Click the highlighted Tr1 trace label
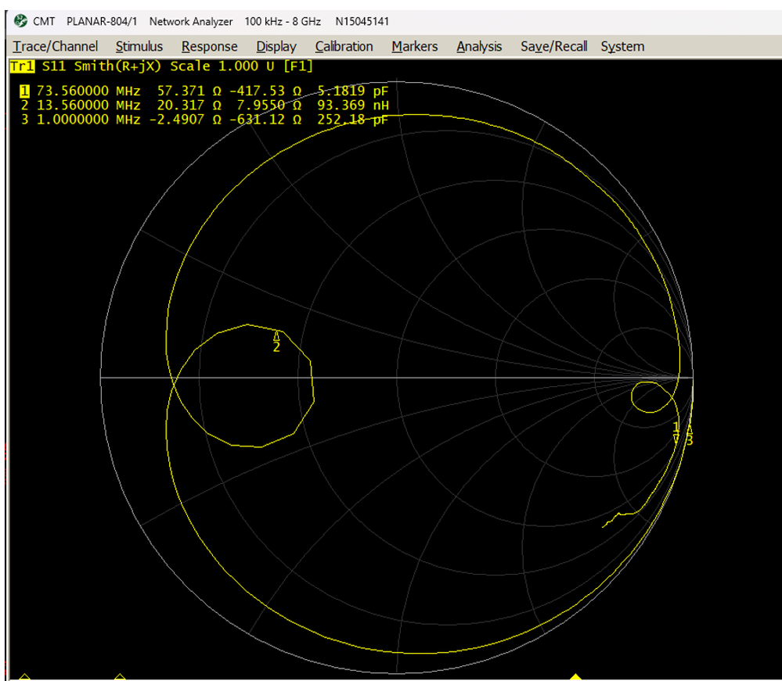The image size is (782, 681). pyautogui.click(x=21, y=66)
